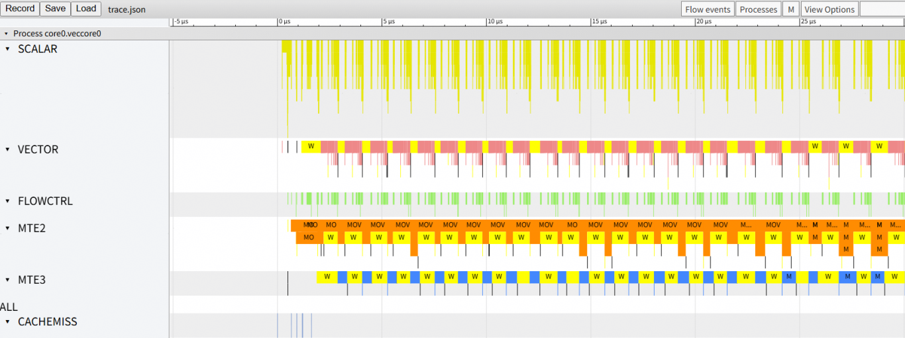The height and width of the screenshot is (338, 905).
Task: Collapse the CACHEMISS track arrow
Action: (8, 321)
